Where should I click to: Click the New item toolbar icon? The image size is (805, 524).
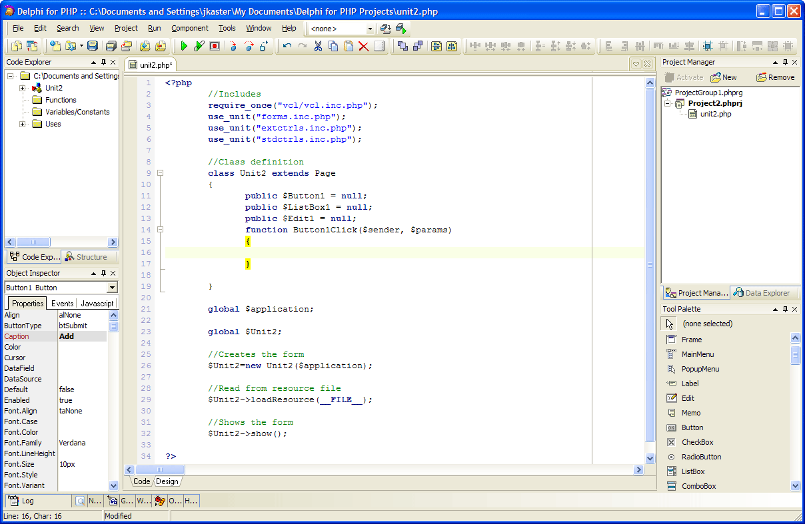(55, 46)
